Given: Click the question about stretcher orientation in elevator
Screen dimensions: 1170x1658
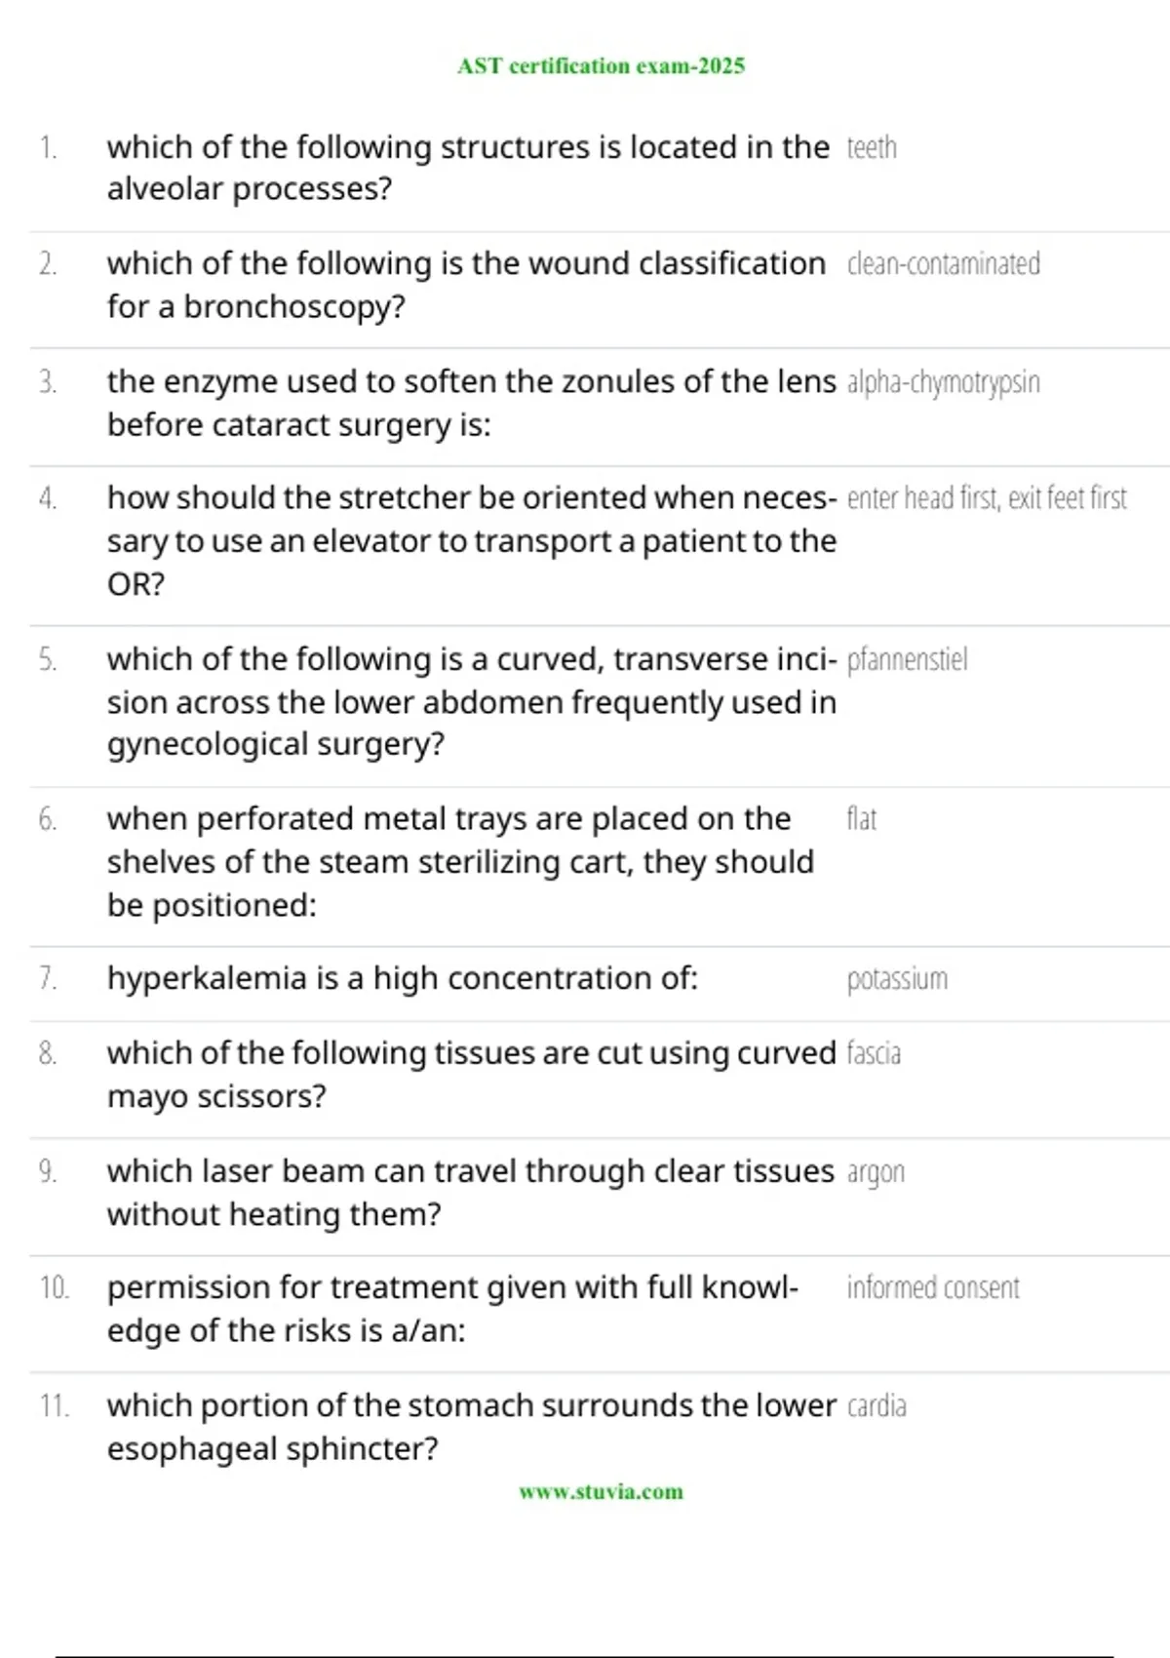Looking at the screenshot, I should (x=471, y=541).
